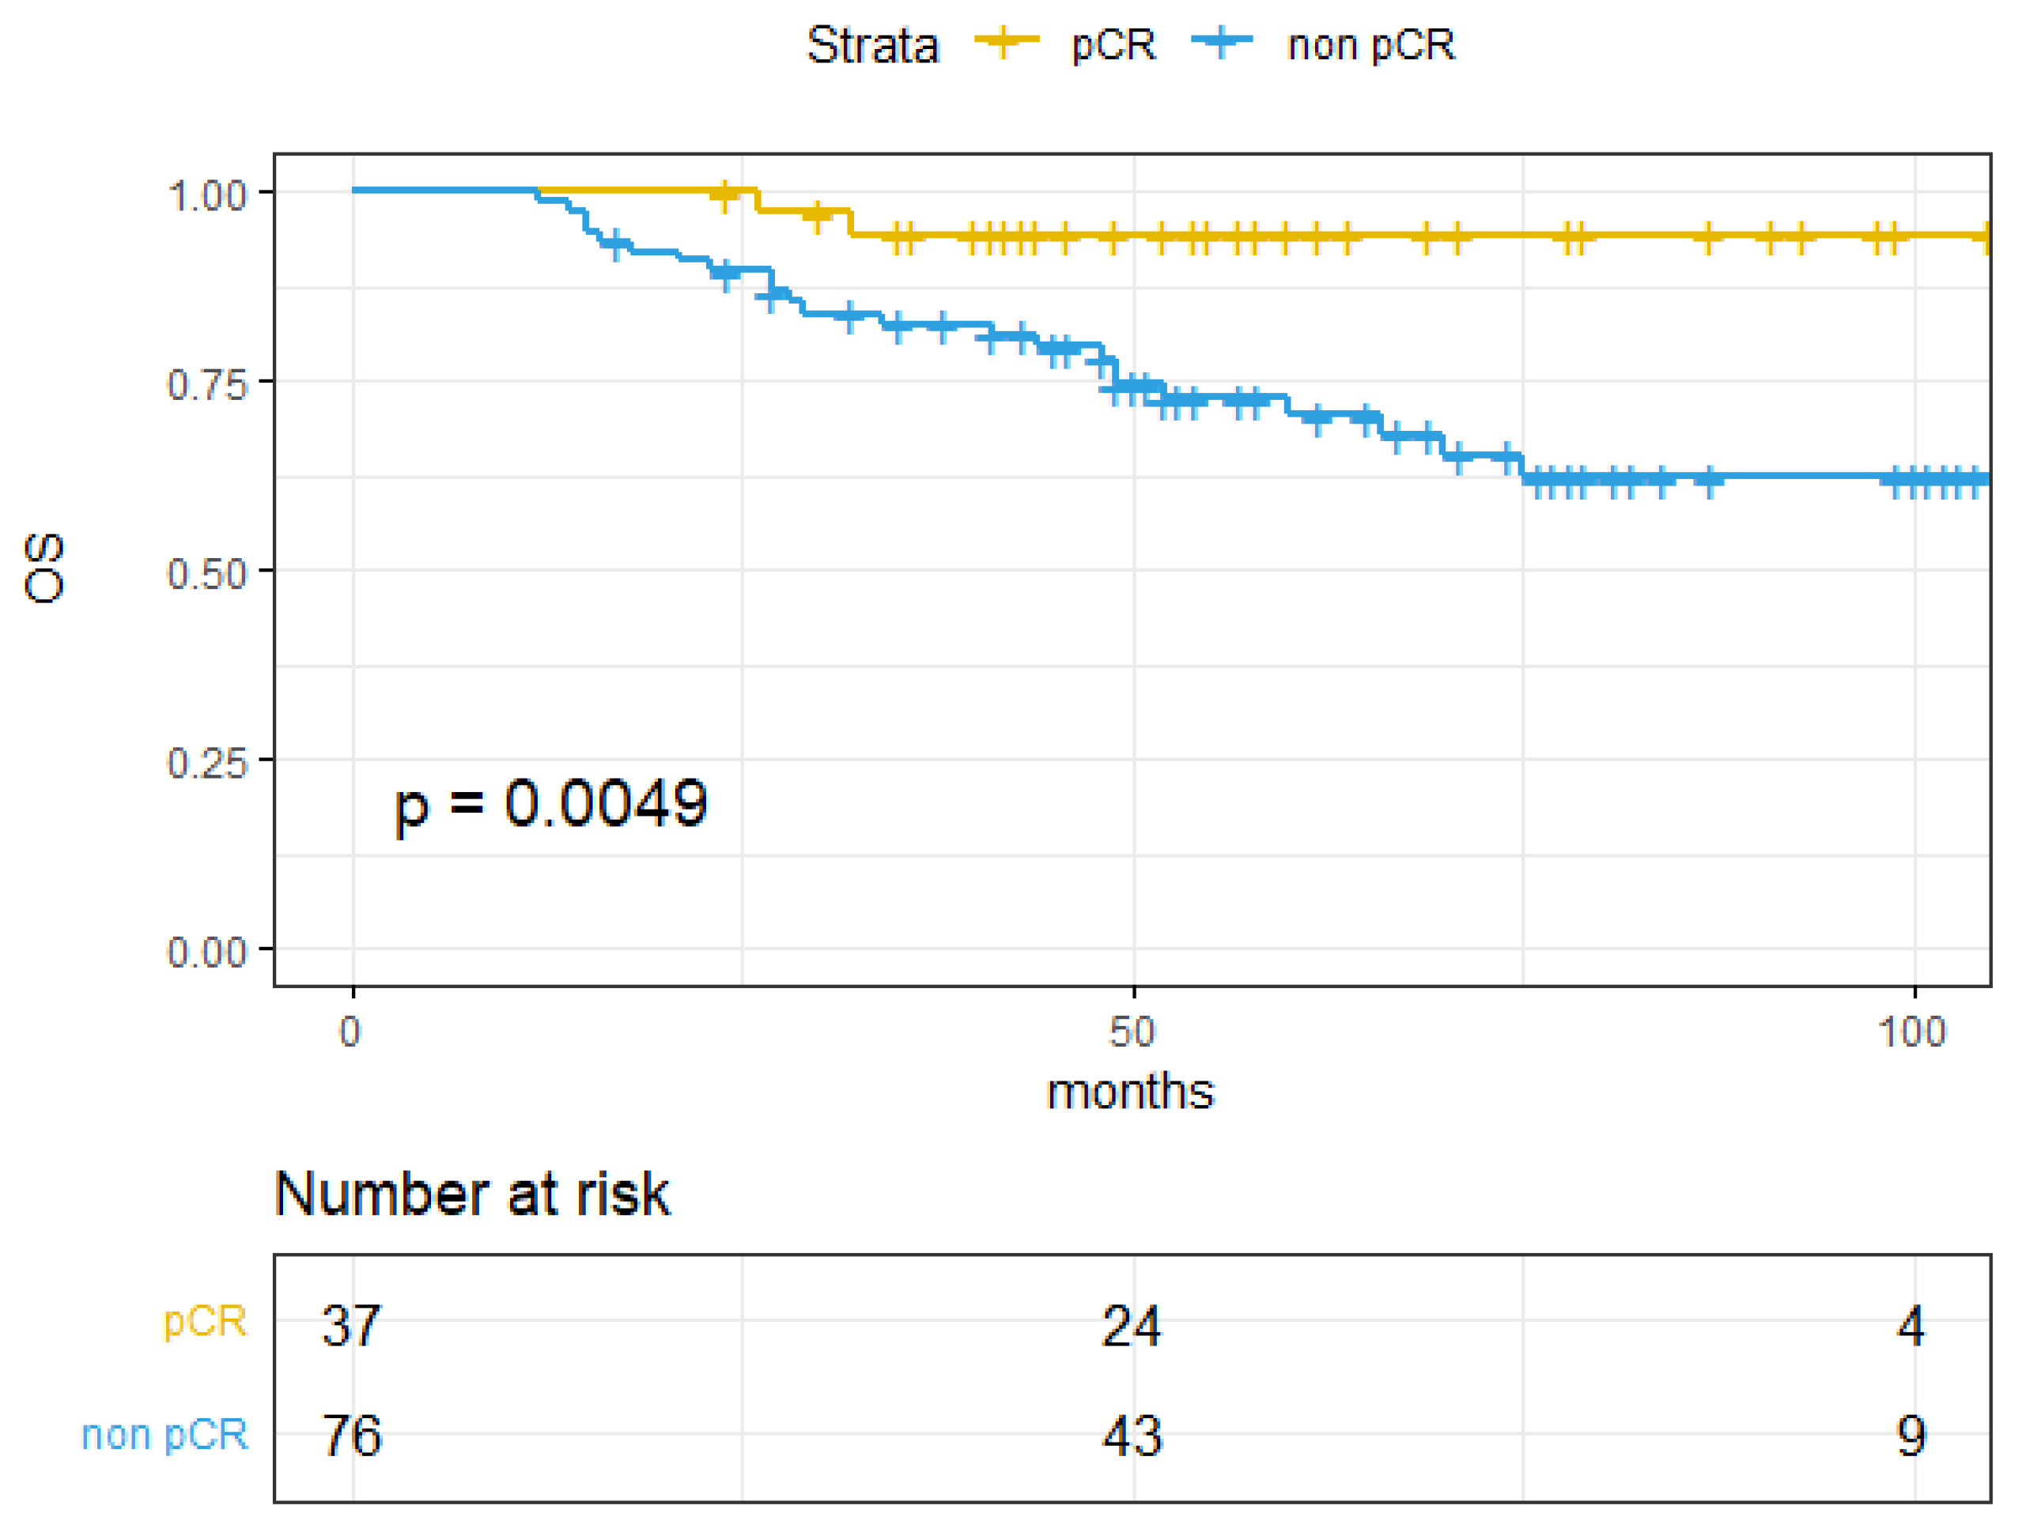Image resolution: width=2026 pixels, height=1532 pixels.
Task: Click the yellow pCR legend line marker
Action: (1006, 41)
